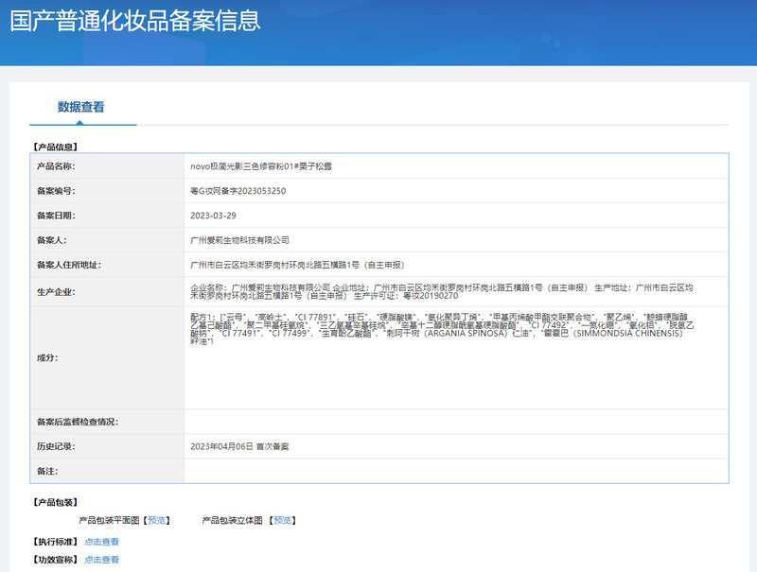Select the 备案人住所地址 address value
The image size is (757, 572).
(297, 265)
